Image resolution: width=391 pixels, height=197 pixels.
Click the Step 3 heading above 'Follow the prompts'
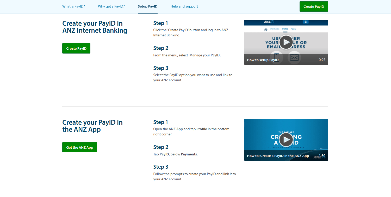point(161,167)
